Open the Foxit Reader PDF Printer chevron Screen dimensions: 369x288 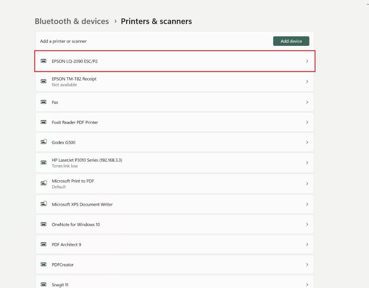point(307,122)
